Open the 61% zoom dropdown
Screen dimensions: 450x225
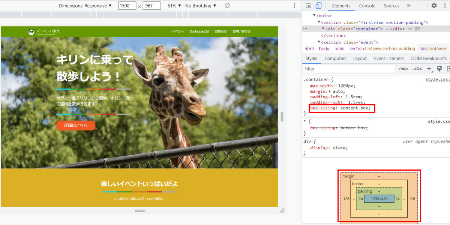174,6
